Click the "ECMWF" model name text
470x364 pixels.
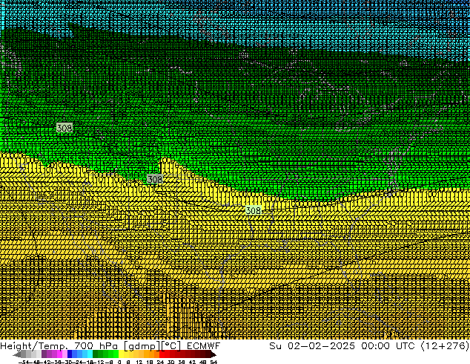click(x=204, y=346)
